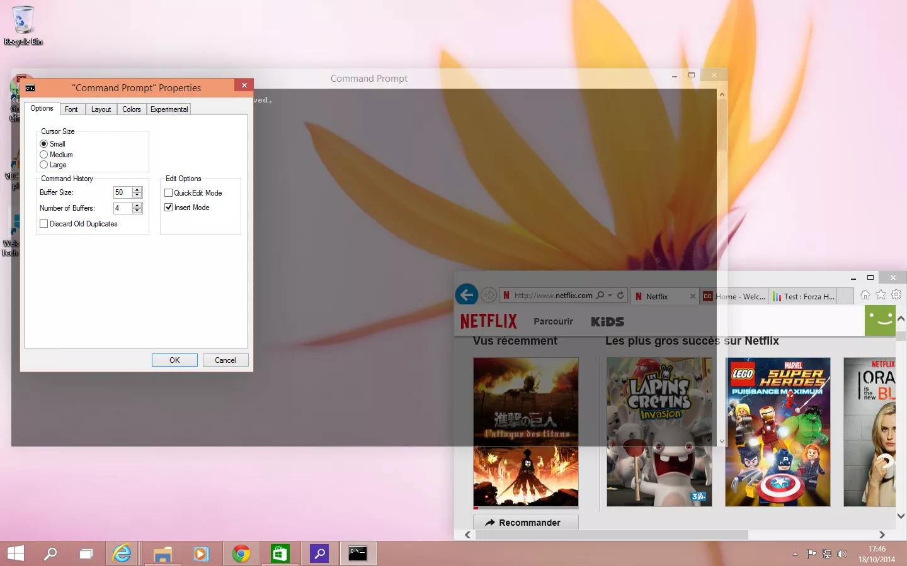Open network icon in system tray
The width and height of the screenshot is (907, 566).
point(827,554)
